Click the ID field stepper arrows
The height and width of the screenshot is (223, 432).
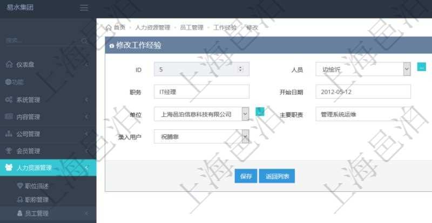[240, 69]
